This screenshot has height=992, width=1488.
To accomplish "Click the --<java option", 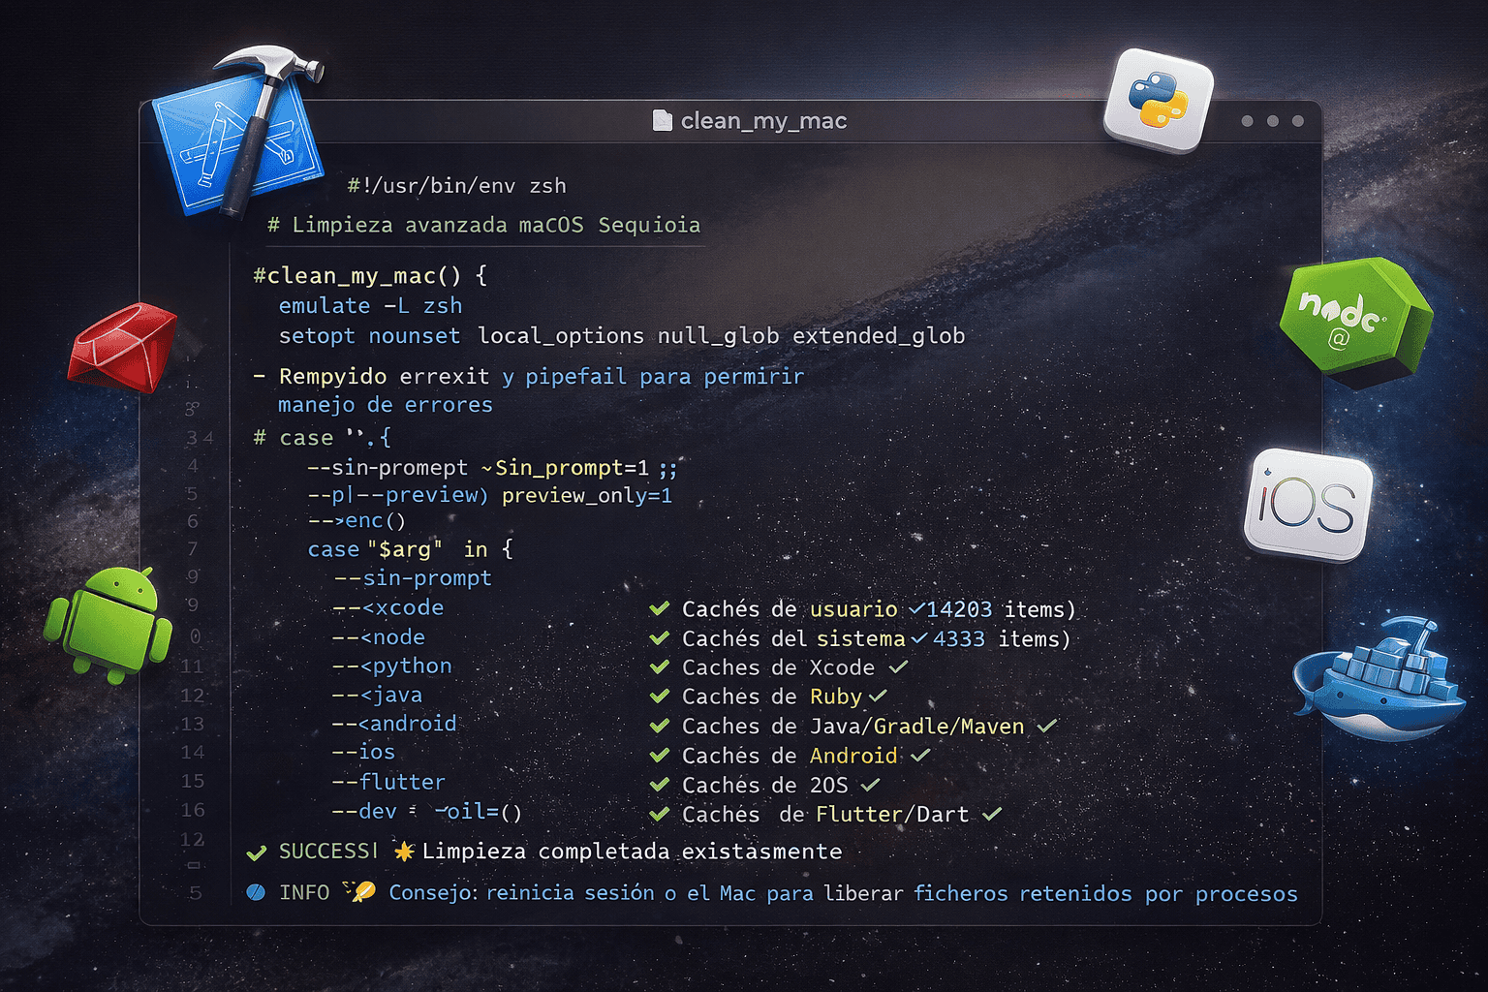I will [x=377, y=696].
